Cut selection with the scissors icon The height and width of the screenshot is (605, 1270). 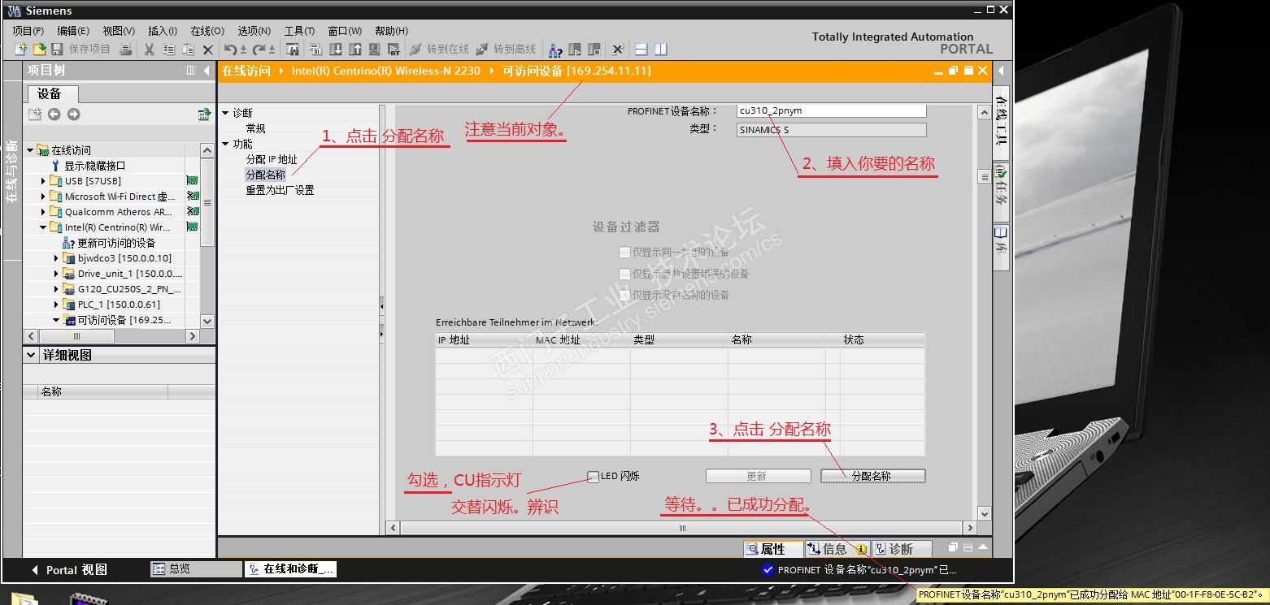click(x=150, y=50)
